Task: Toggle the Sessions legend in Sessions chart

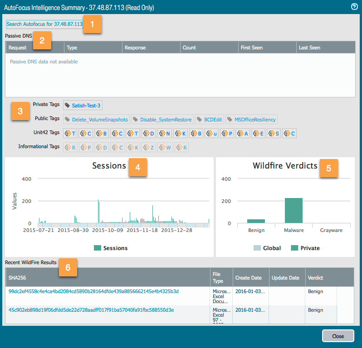Action: (111, 248)
